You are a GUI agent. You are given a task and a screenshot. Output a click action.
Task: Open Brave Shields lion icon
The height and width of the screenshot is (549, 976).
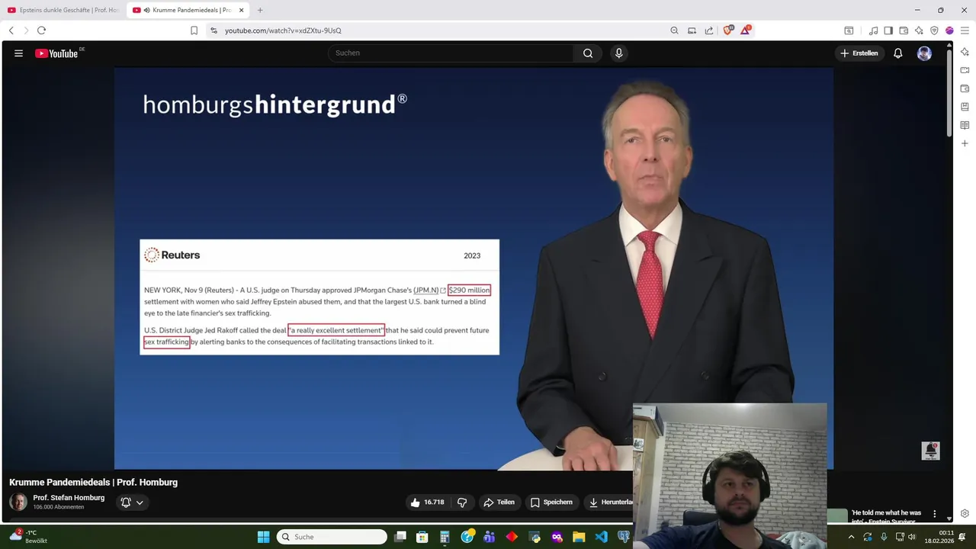[728, 30]
